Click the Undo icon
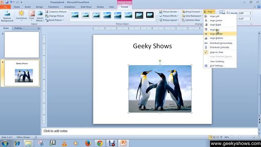This screenshot has width=261, height=147. tap(11, 2)
